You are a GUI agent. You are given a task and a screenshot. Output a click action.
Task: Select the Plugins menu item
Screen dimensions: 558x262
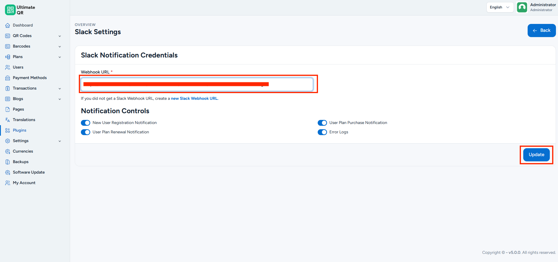pos(35,130)
